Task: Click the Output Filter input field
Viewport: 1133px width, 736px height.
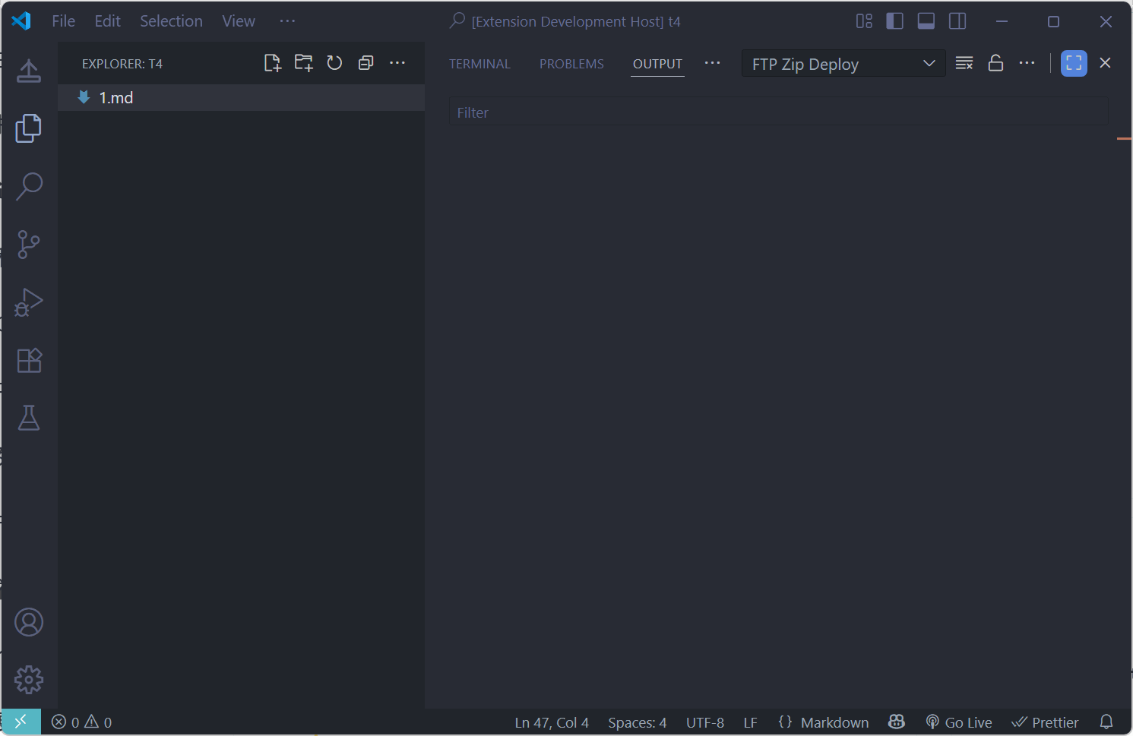Action: [x=778, y=112]
